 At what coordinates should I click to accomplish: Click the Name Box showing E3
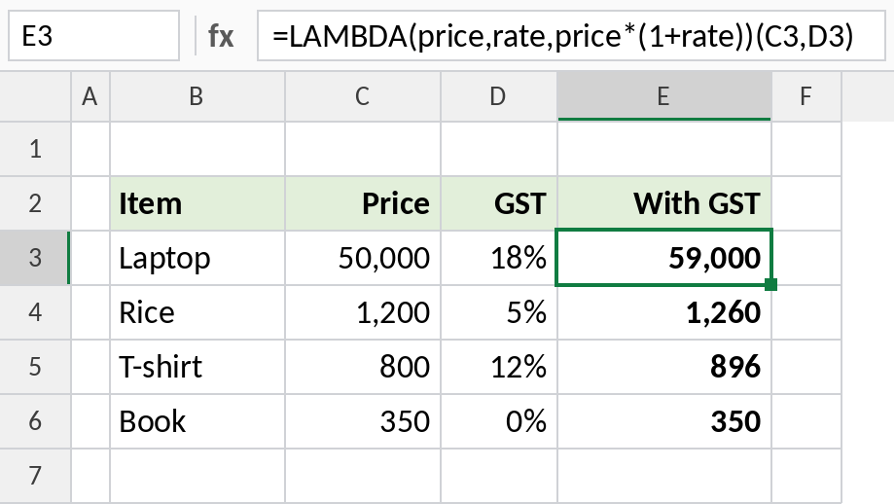click(x=93, y=35)
